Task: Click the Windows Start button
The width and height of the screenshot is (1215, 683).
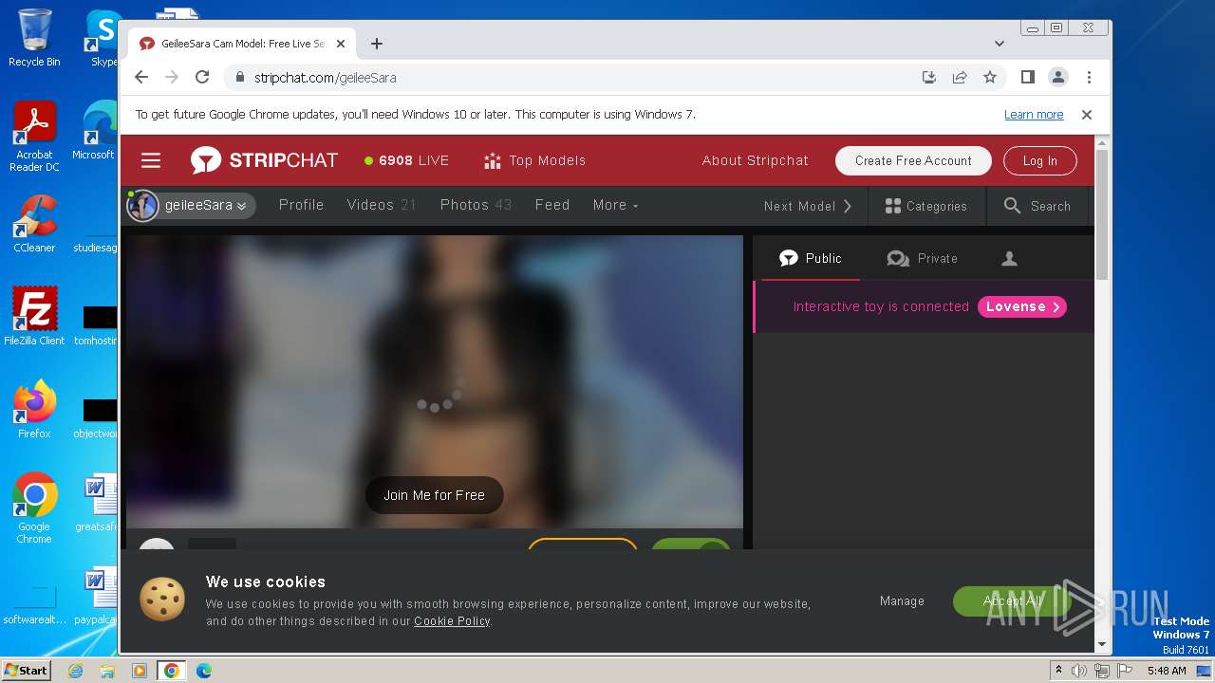Action: 26,670
